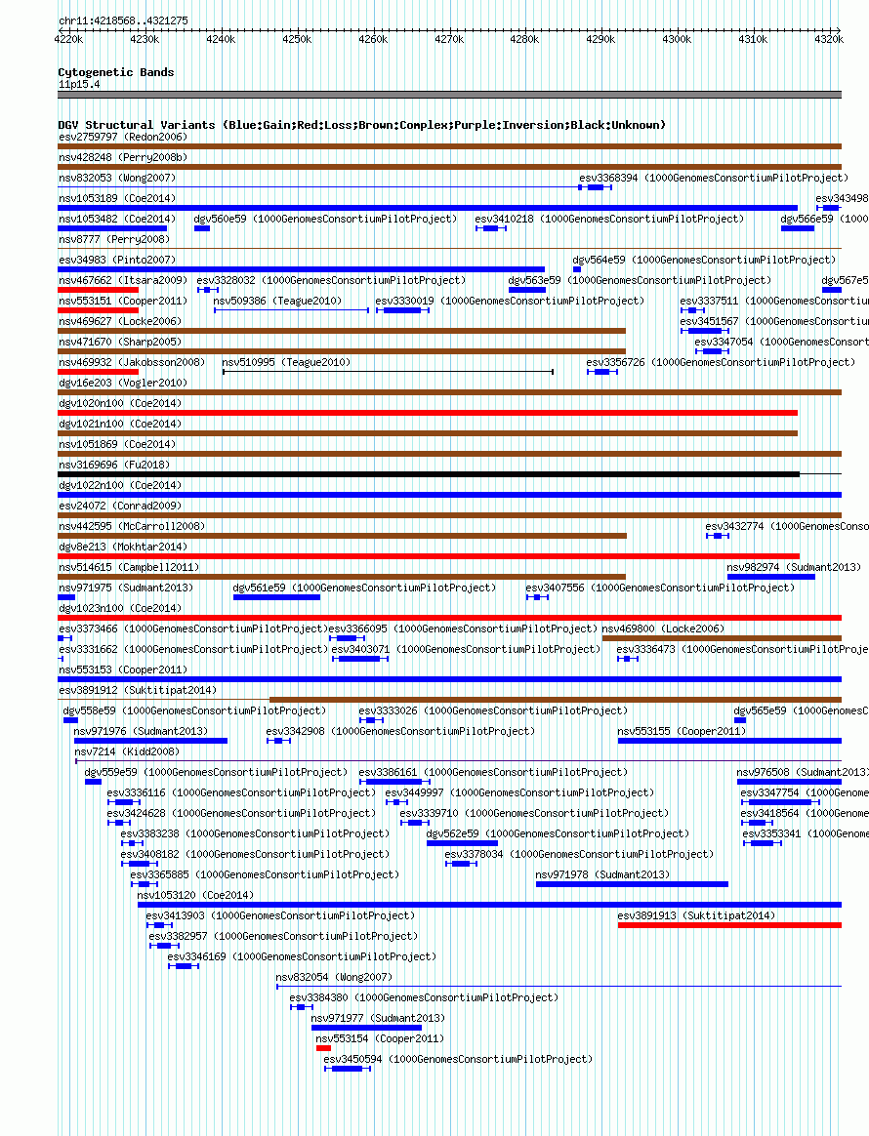This screenshot has height=1136, width=869.
Task: Open the nsv832053 (Wong2007) variant
Action: (x=117, y=178)
